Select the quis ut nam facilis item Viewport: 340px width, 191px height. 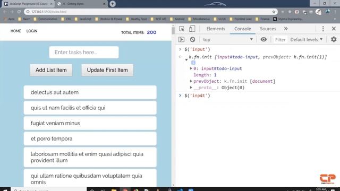click(90, 108)
